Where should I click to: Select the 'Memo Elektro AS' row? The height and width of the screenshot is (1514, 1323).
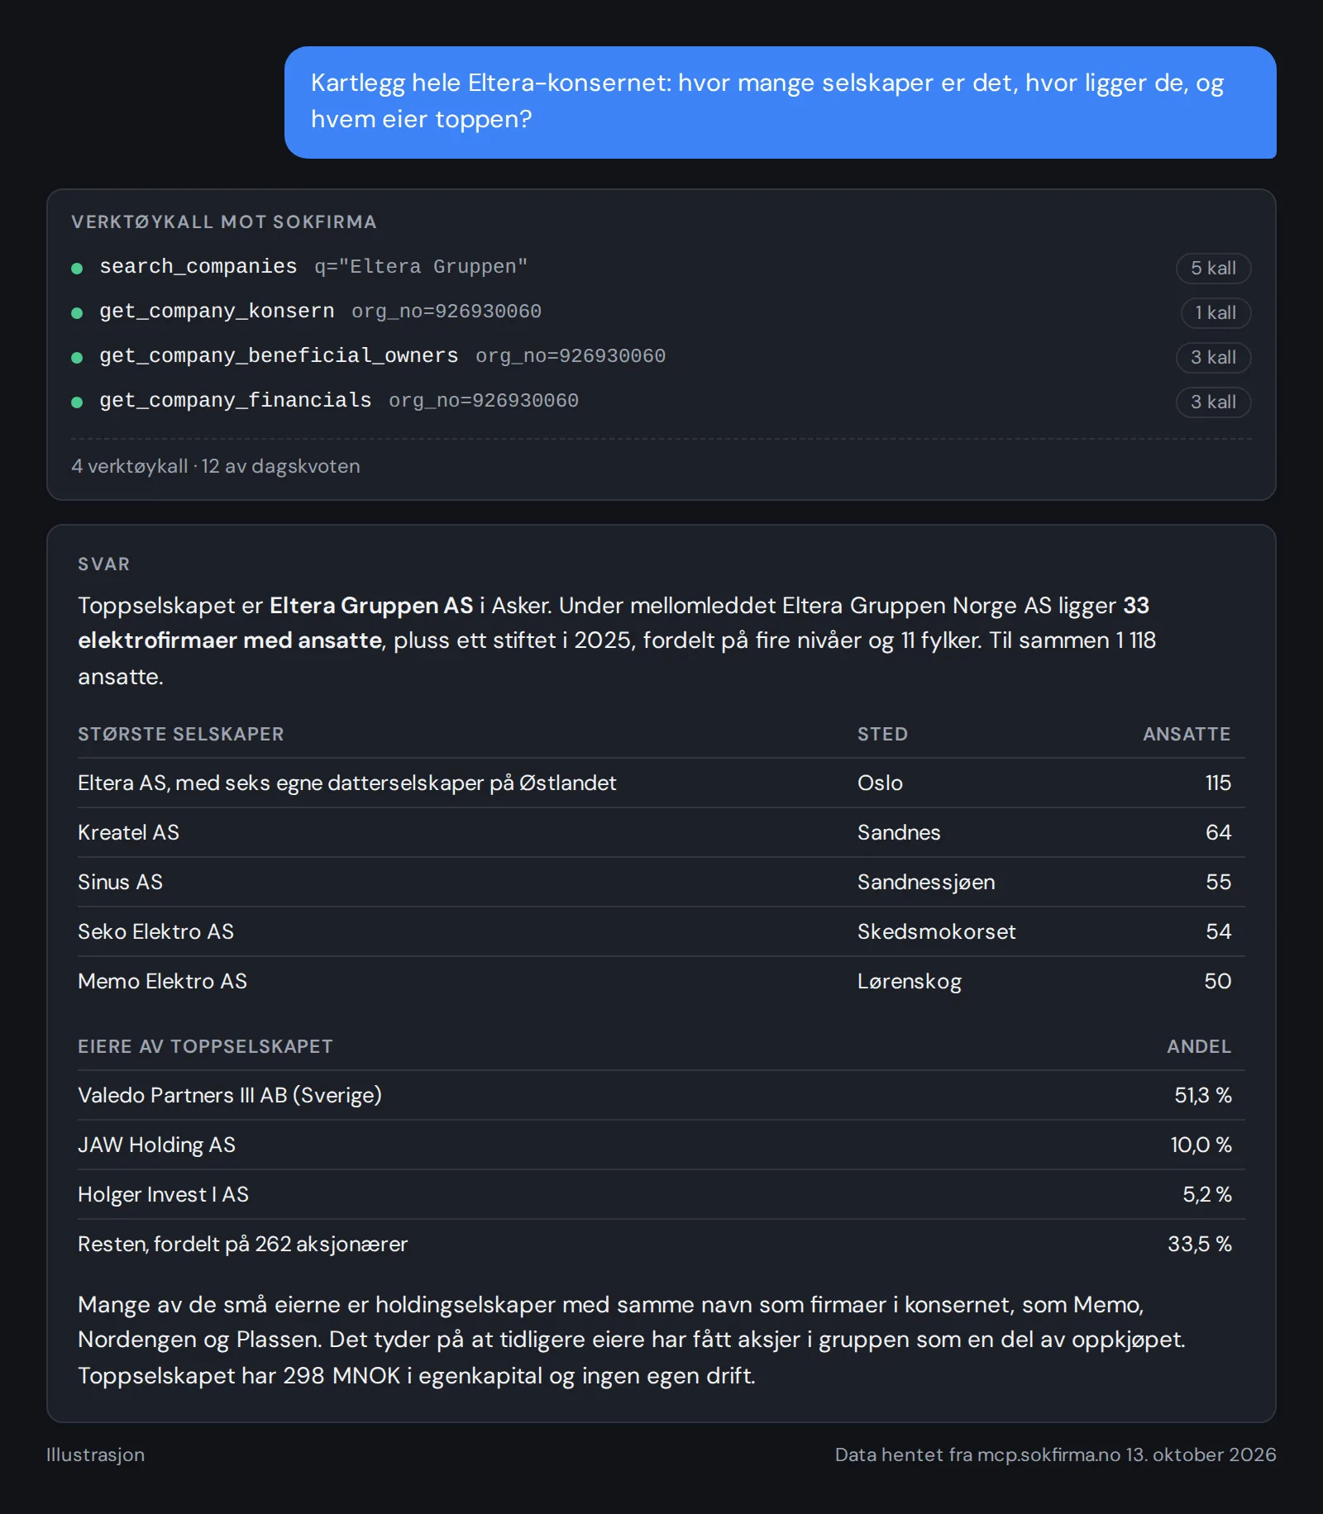661,981
